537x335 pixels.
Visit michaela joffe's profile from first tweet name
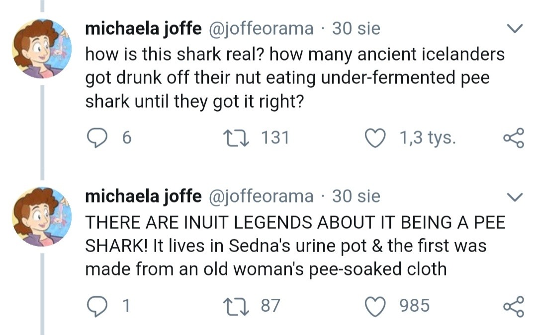coord(143,28)
